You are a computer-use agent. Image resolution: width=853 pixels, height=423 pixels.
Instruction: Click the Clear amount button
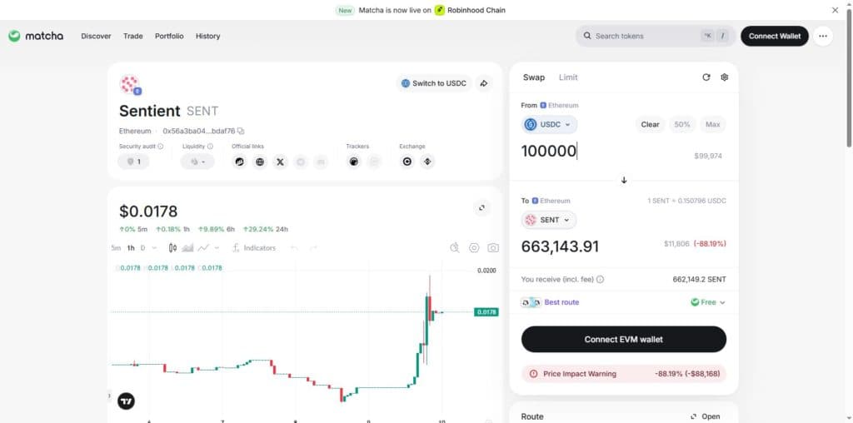coord(650,125)
